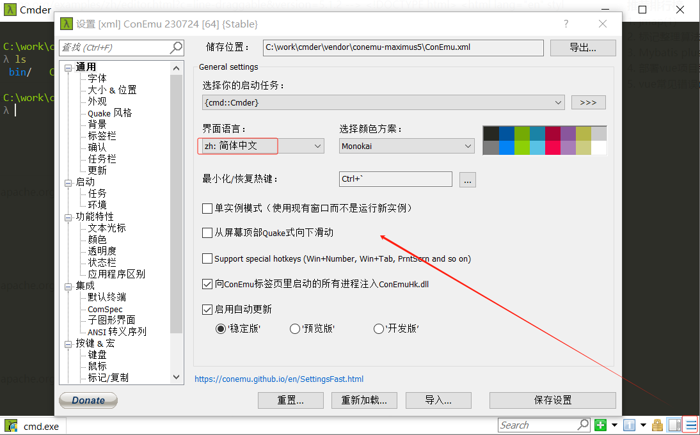Click the 重新加载... button
The height and width of the screenshot is (435, 700).
point(364,400)
